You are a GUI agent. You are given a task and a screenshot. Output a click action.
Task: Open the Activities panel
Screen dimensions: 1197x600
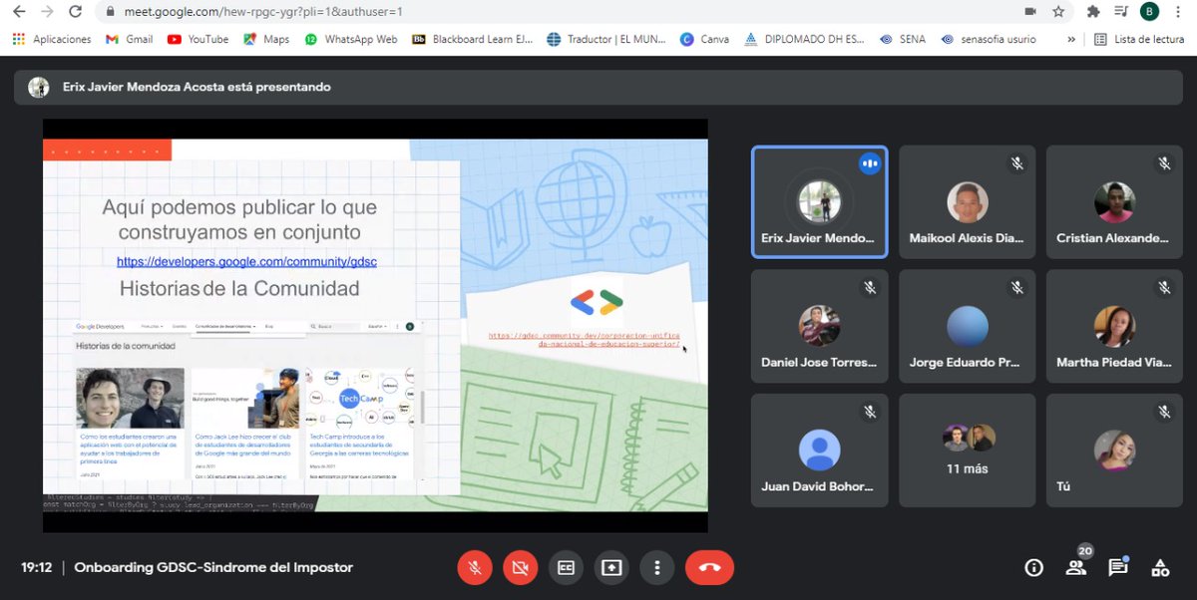point(1160,567)
